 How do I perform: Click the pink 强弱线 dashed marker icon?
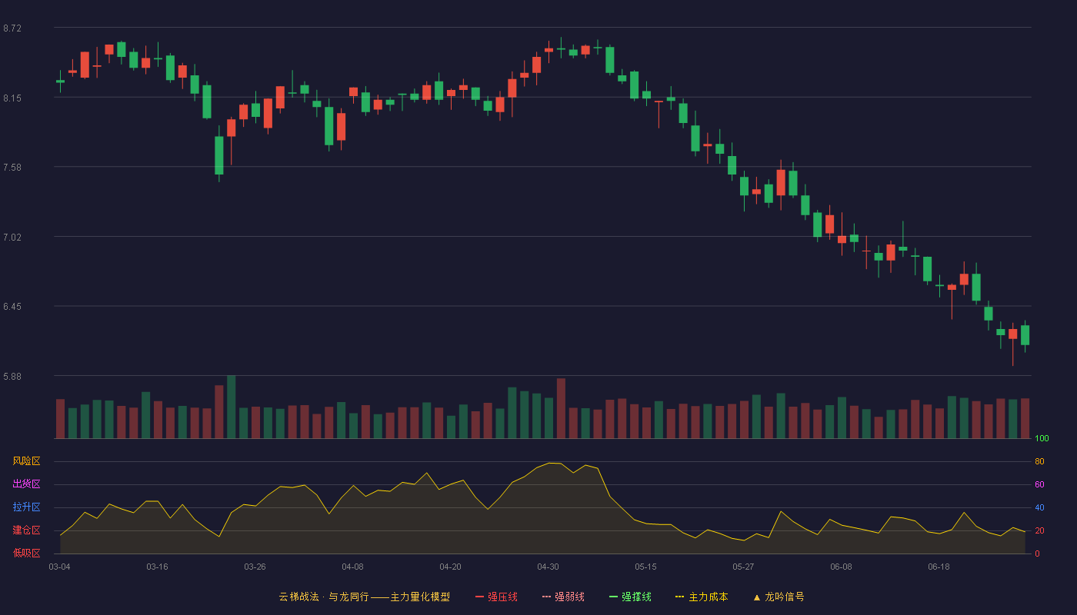546,597
